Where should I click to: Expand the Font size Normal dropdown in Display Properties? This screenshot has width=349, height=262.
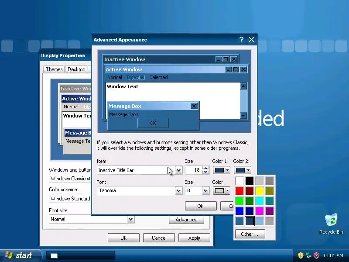tap(130, 219)
